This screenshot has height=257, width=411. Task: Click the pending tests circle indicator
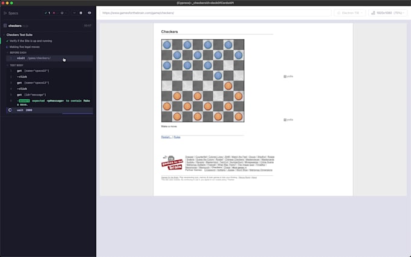tap(63, 13)
